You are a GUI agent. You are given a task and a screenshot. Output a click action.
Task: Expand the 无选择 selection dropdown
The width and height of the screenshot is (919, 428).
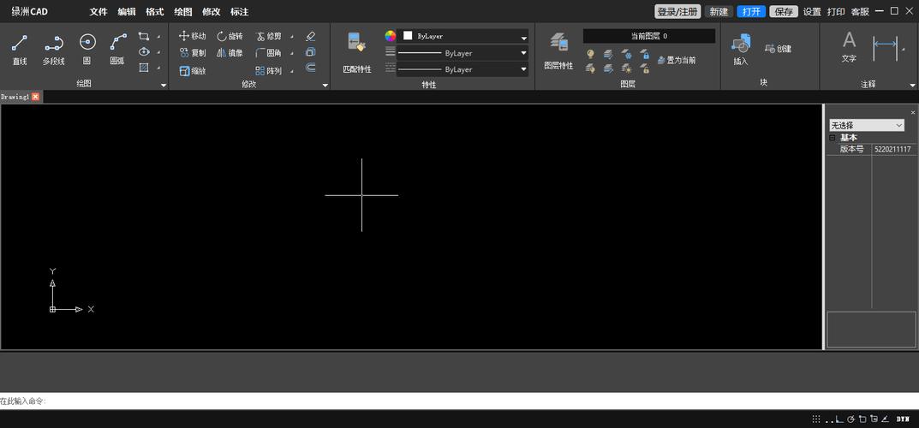tap(866, 125)
